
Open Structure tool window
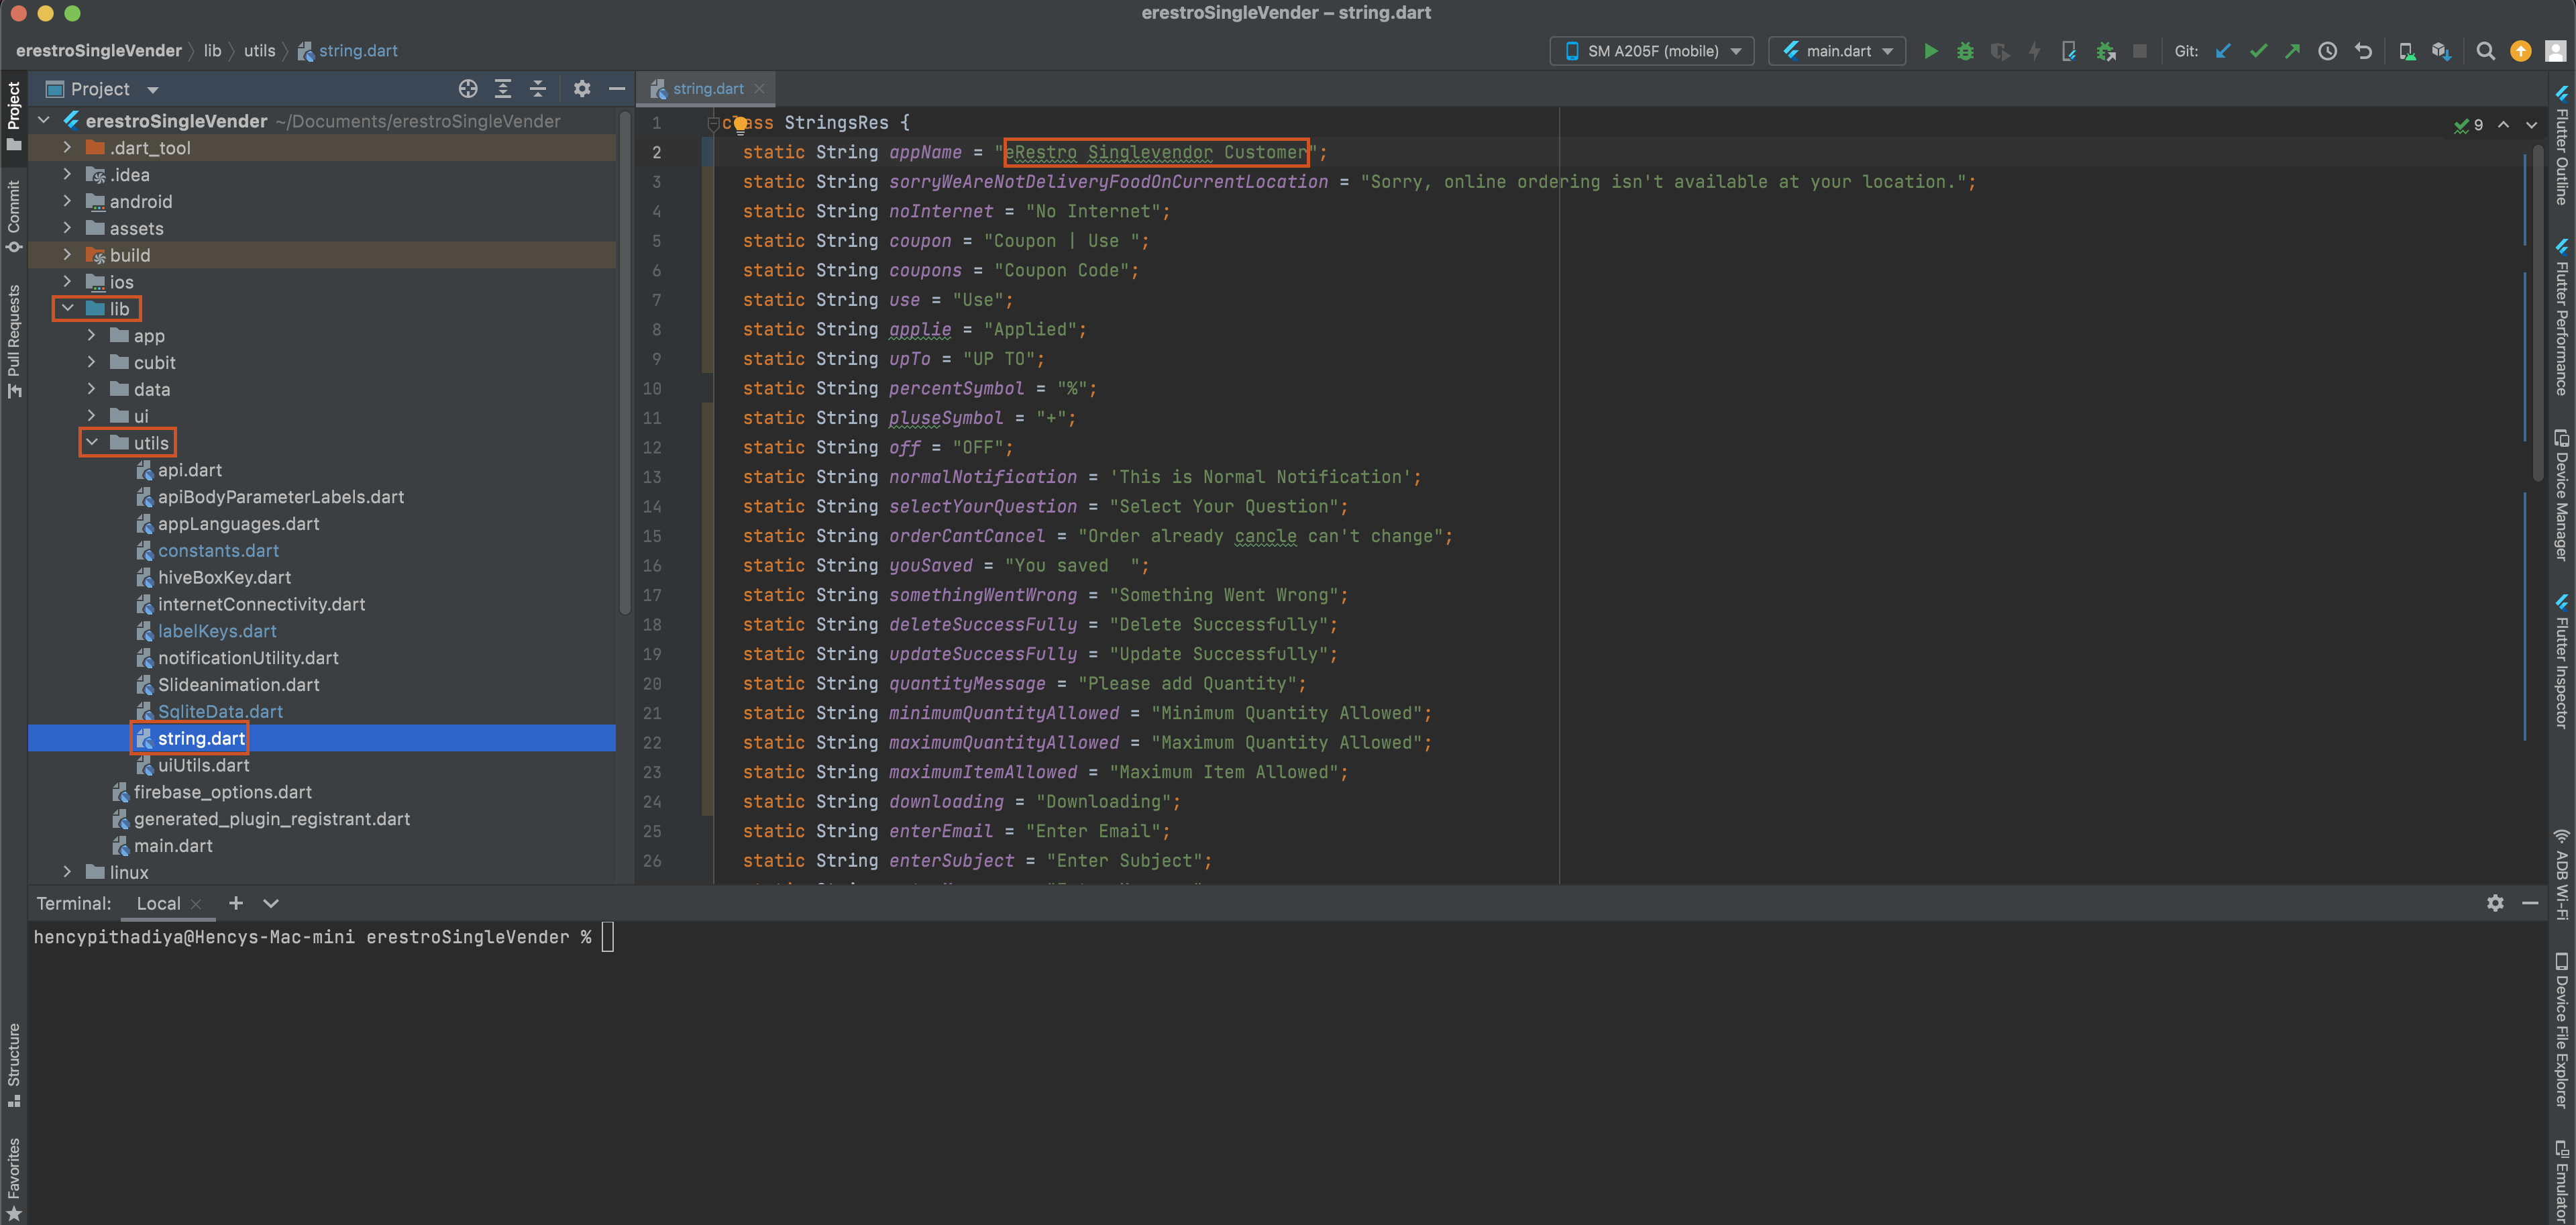pos(14,1065)
